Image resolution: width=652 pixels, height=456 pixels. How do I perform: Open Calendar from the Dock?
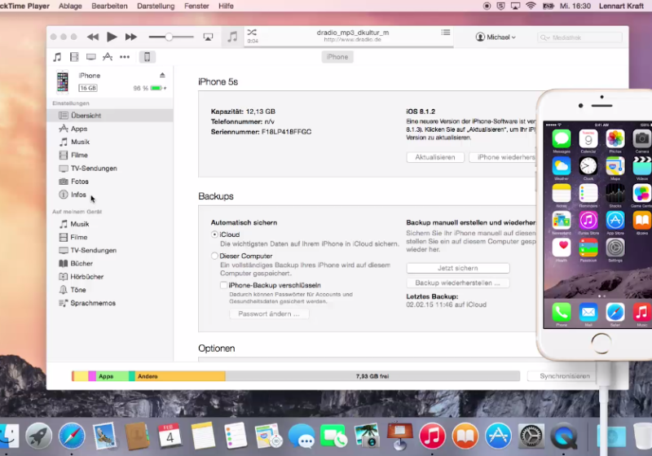170,436
